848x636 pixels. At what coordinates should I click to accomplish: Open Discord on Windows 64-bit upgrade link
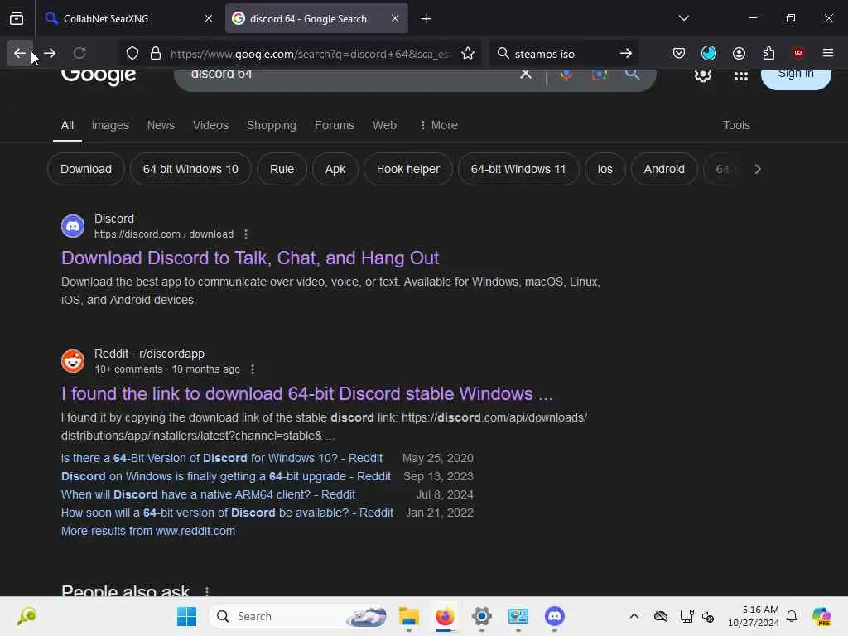(225, 476)
